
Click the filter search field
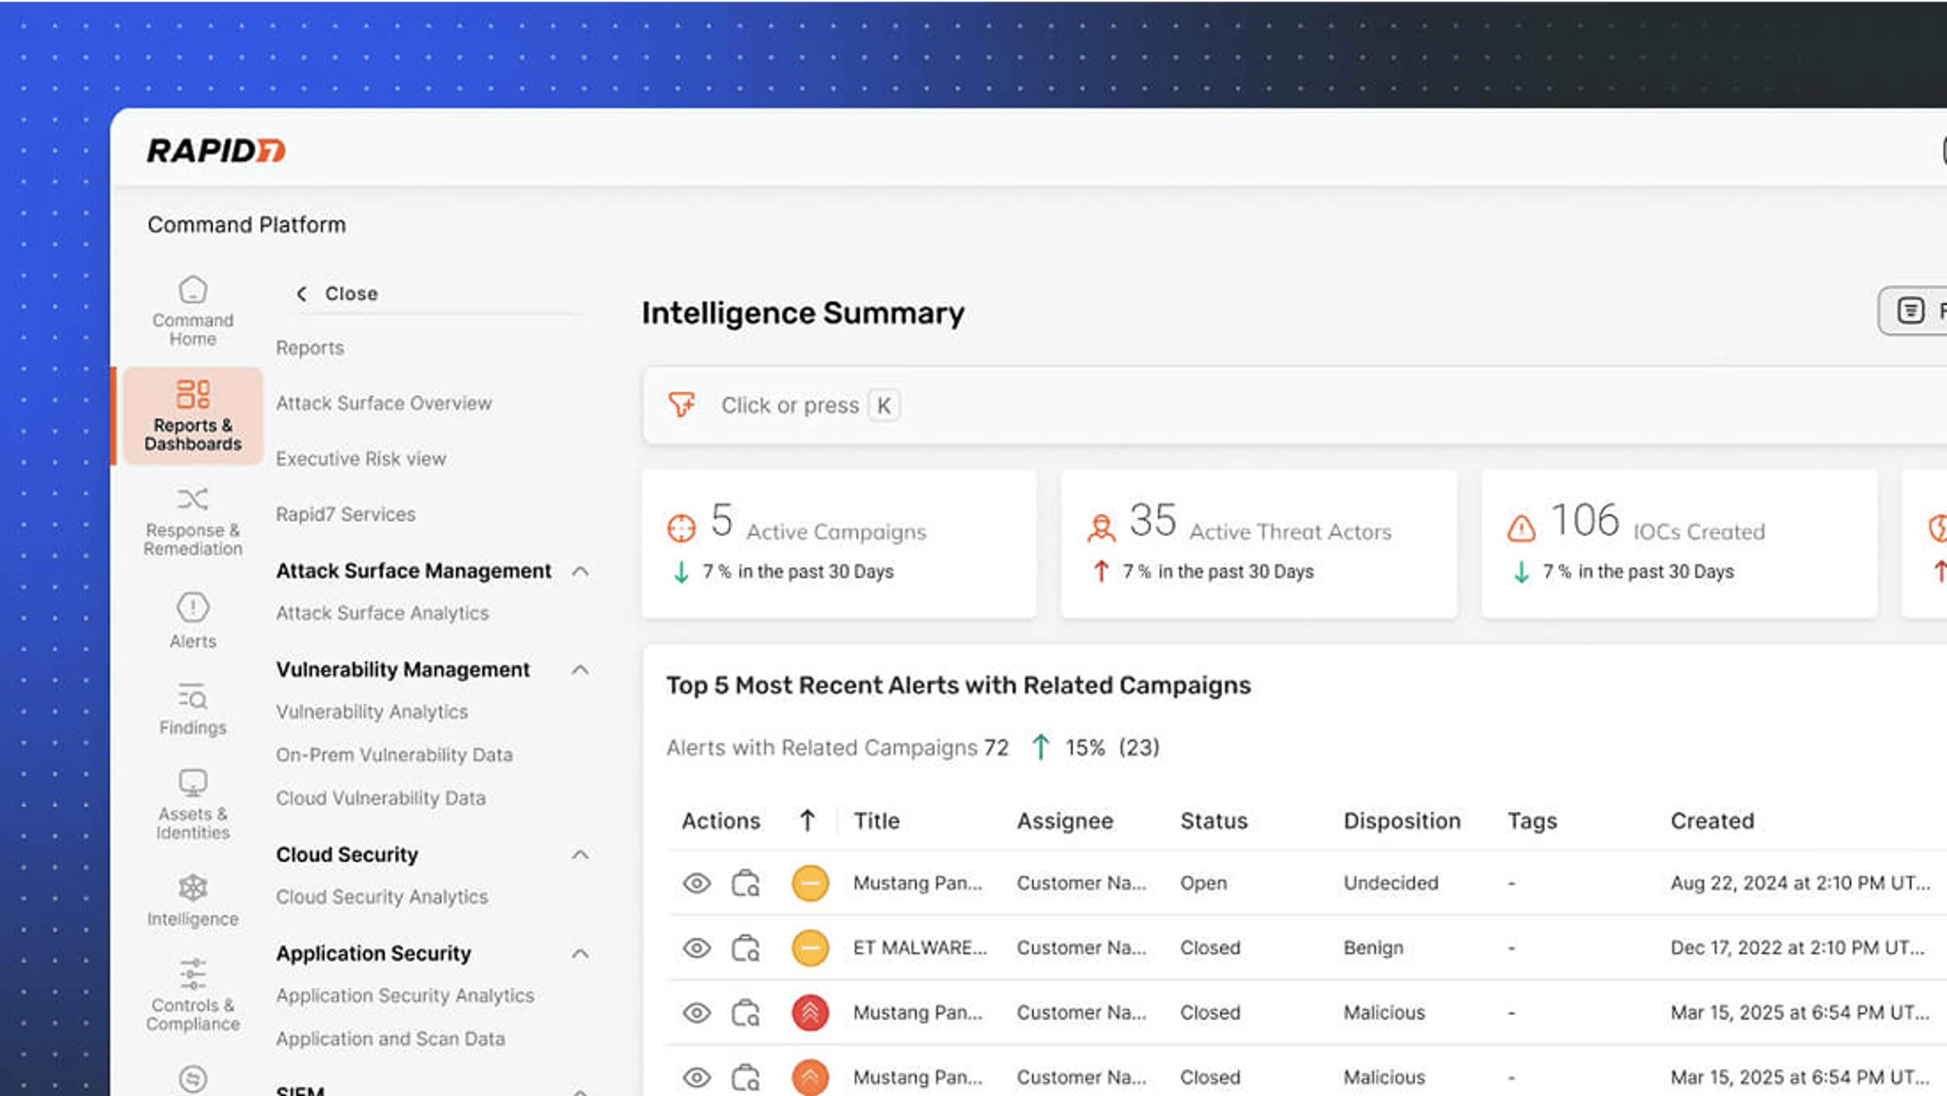[x=1294, y=405]
